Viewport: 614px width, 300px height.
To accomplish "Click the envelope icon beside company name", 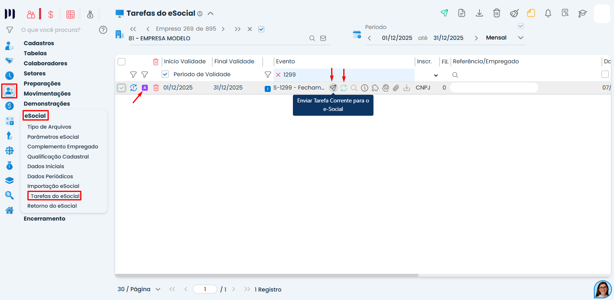I will (x=323, y=38).
